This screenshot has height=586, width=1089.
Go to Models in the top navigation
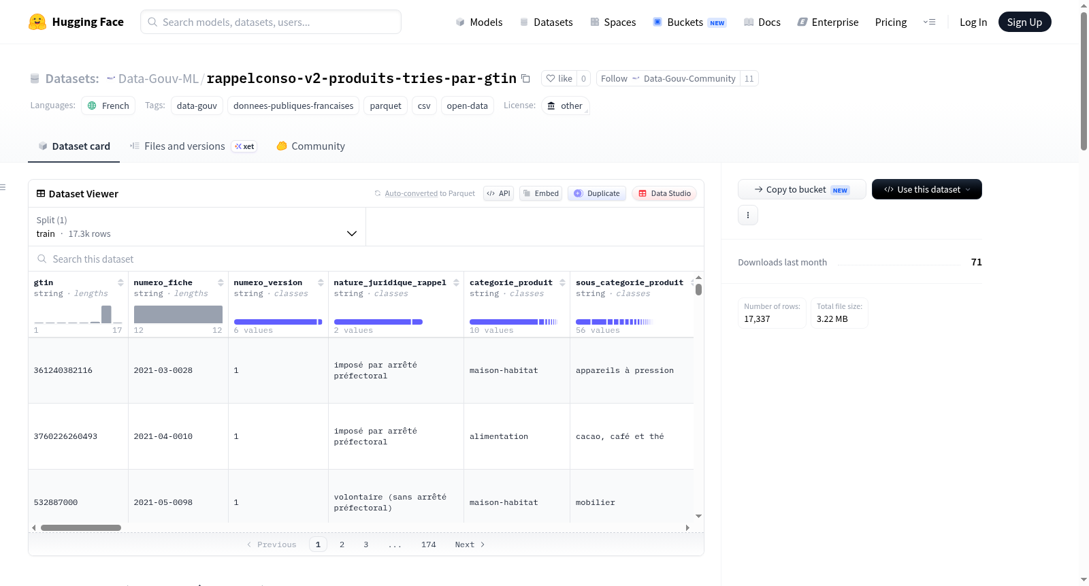click(479, 22)
